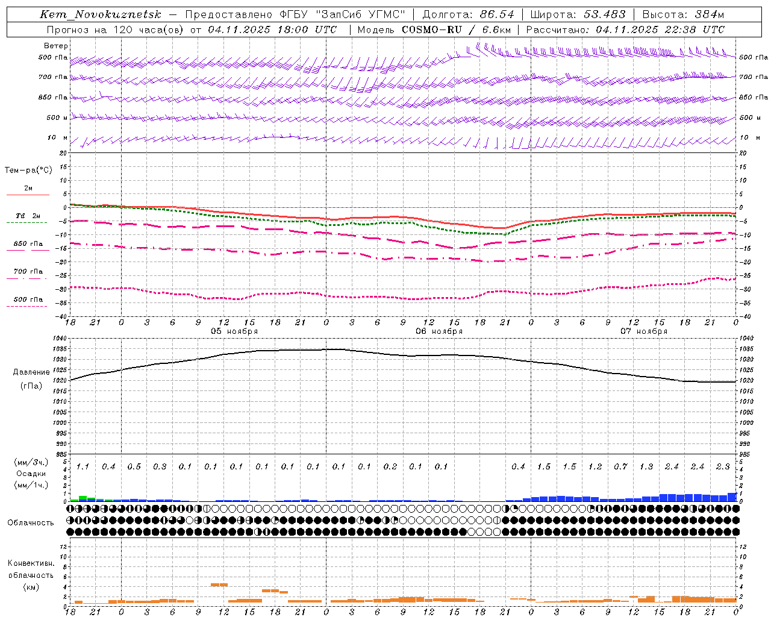The image size is (771, 617).
Task: Click the 06 ноября date label
Action: click(x=439, y=331)
